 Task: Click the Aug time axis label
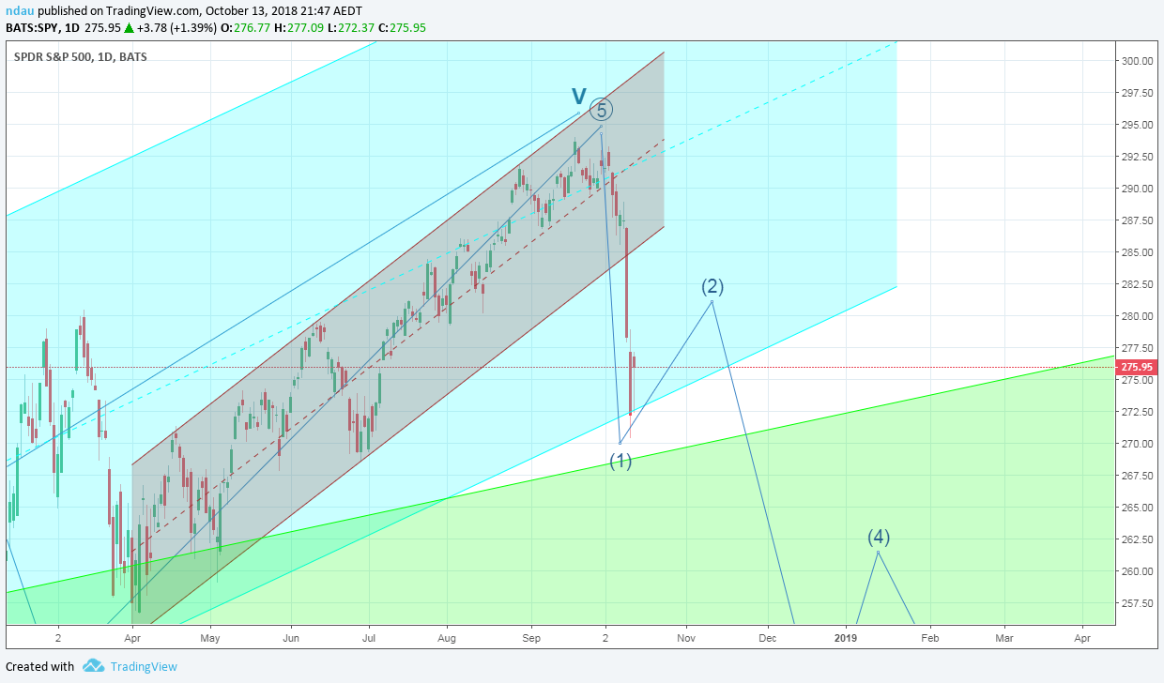(447, 638)
